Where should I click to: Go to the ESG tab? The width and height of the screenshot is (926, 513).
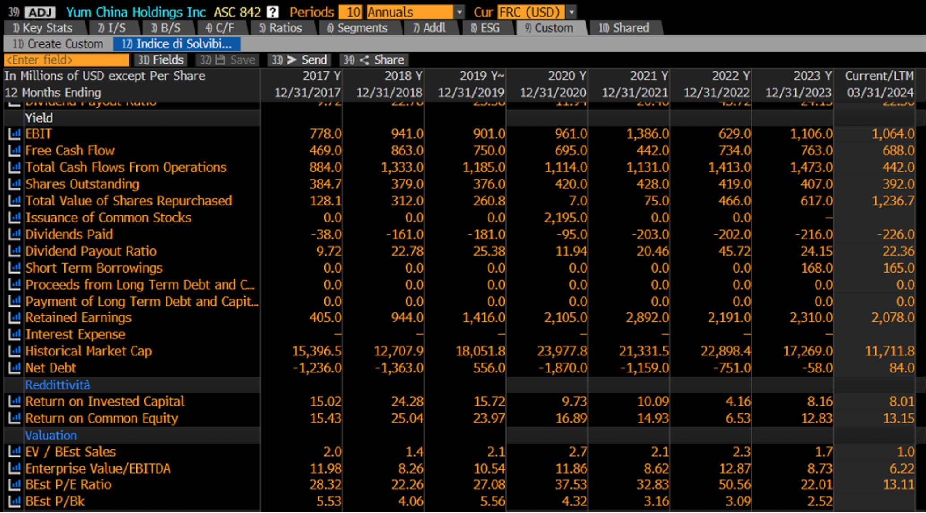pyautogui.click(x=485, y=28)
